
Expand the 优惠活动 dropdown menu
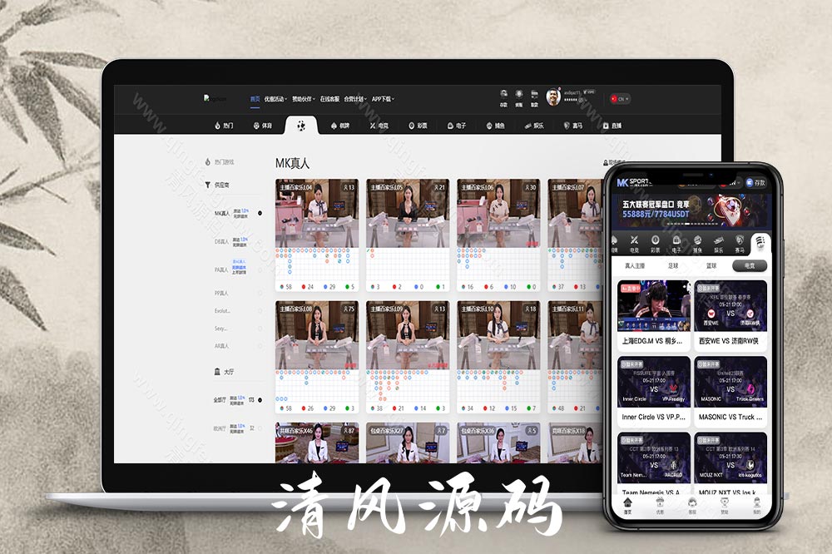275,99
